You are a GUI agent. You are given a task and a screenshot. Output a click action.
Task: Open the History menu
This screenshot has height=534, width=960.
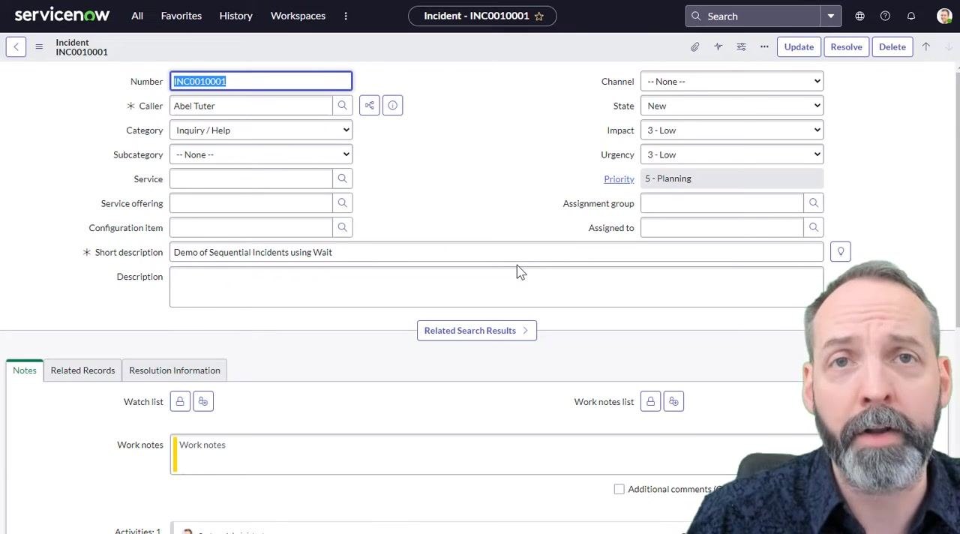(235, 16)
